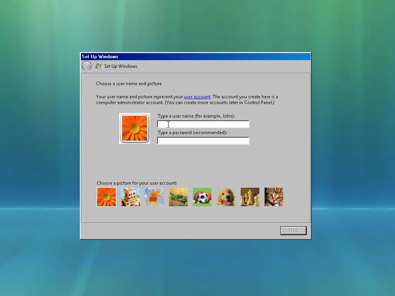
Task: Select the orange flower account picture
Action: point(106,197)
